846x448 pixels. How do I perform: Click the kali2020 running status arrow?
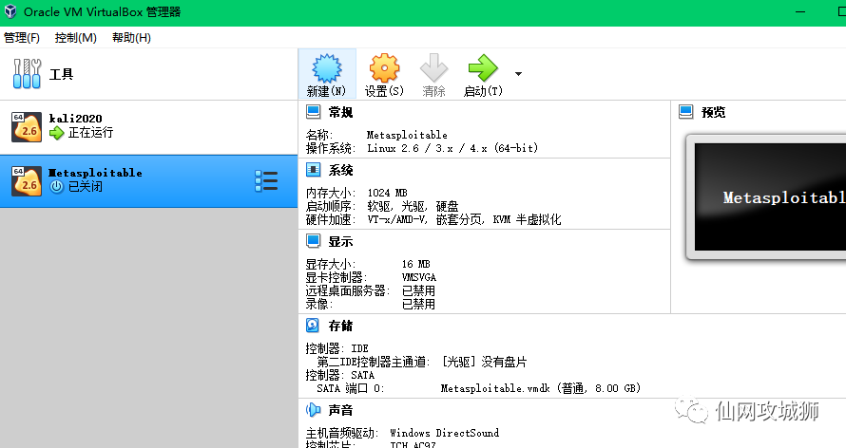[57, 133]
